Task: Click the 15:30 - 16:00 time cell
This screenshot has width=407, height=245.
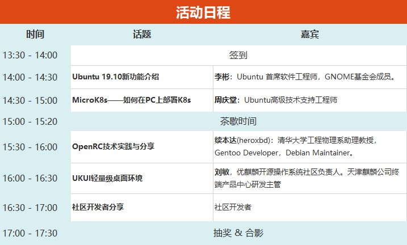Action: [x=30, y=147]
